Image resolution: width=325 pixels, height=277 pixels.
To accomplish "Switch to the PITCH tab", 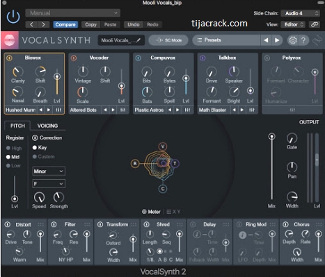I will tap(17, 126).
